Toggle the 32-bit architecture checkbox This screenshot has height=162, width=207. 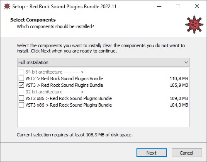click(21, 92)
